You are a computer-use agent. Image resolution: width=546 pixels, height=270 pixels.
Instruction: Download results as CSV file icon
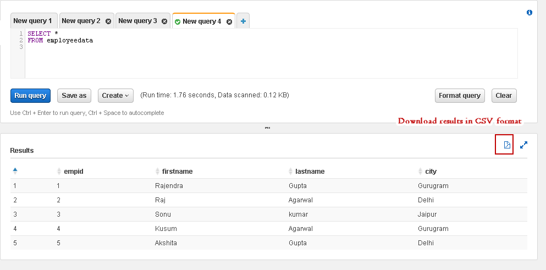pyautogui.click(x=507, y=145)
